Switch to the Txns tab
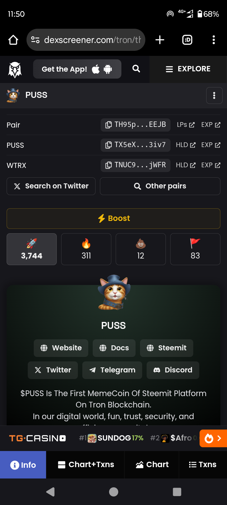The width and height of the screenshot is (227, 505). pos(203,465)
